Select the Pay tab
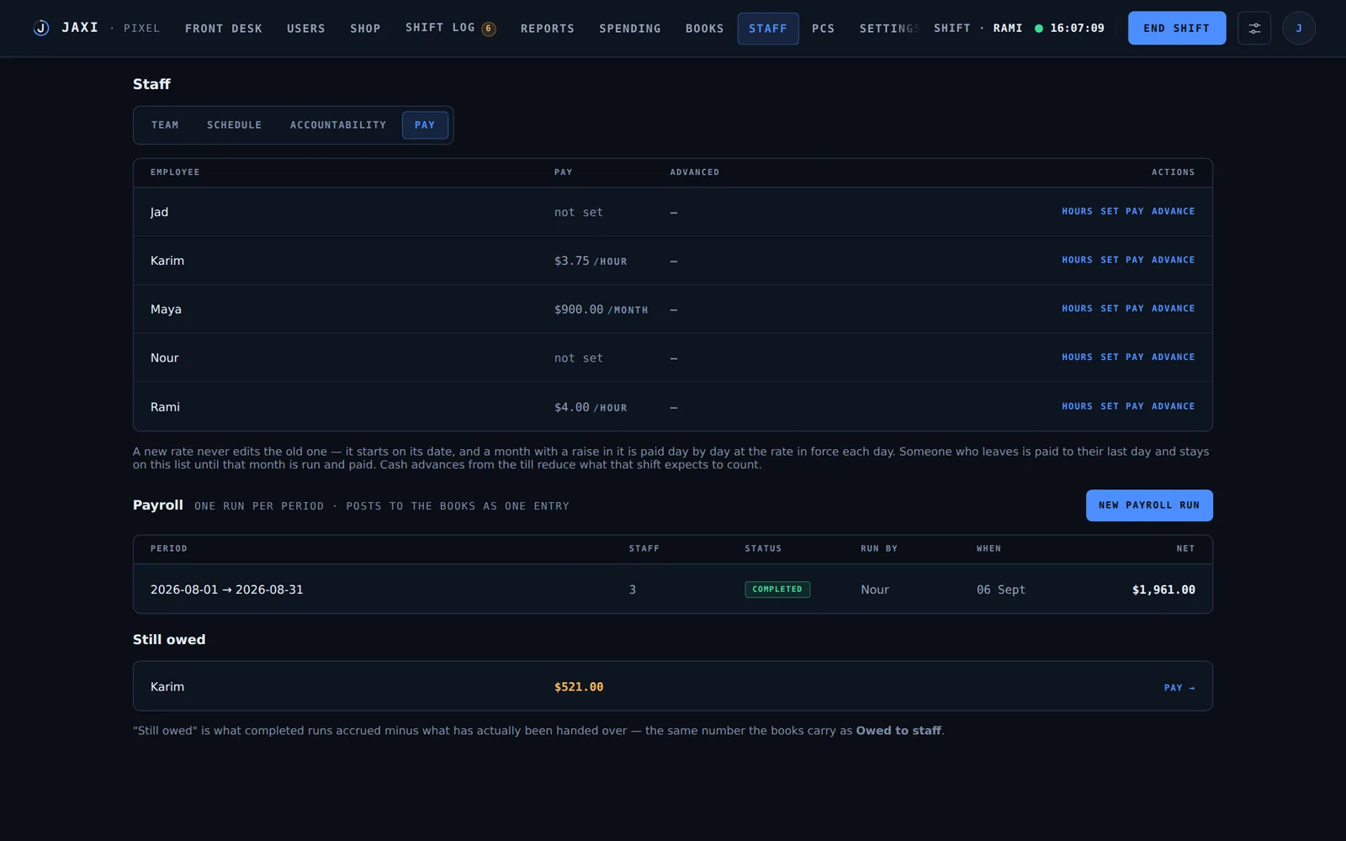 tap(425, 124)
